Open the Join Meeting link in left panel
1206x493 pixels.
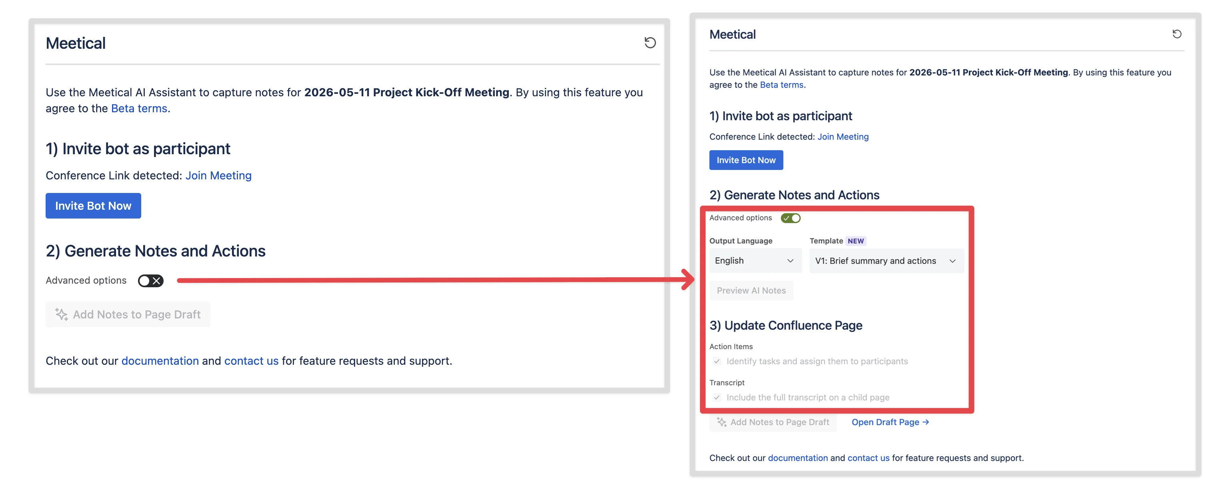(218, 175)
